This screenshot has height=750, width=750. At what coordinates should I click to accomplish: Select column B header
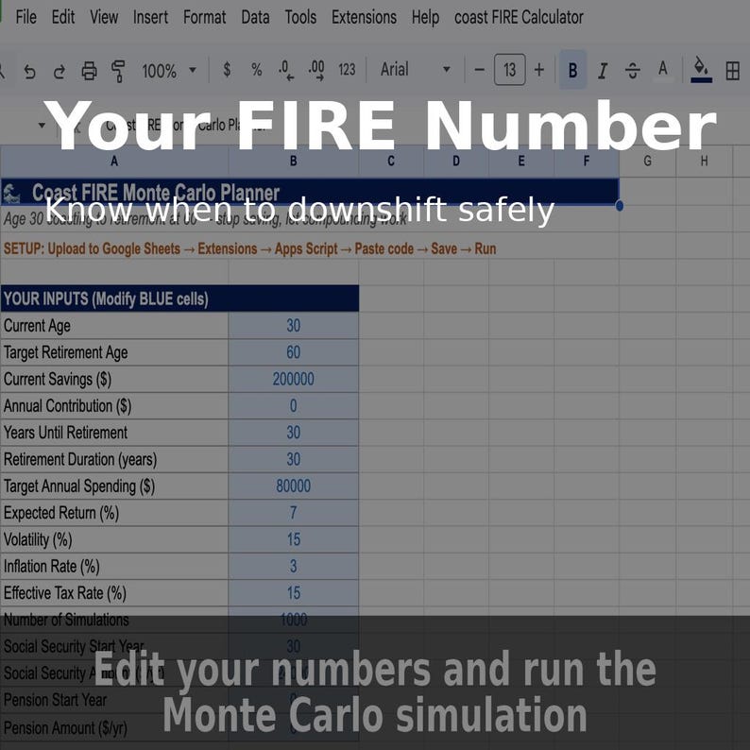293,162
